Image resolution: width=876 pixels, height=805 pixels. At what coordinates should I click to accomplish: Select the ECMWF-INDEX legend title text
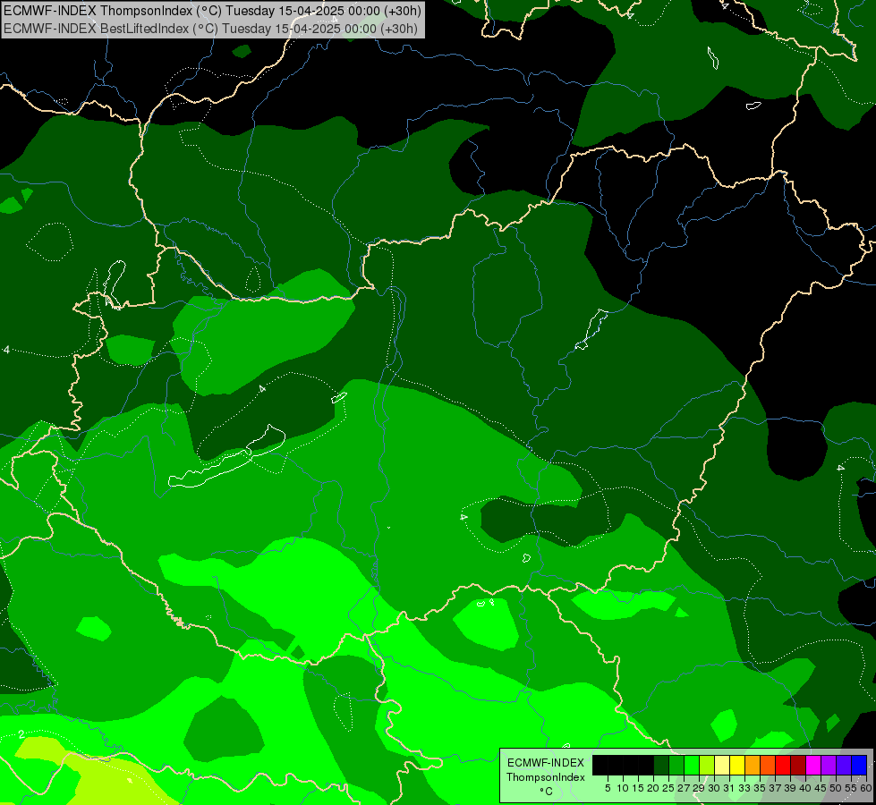545,763
